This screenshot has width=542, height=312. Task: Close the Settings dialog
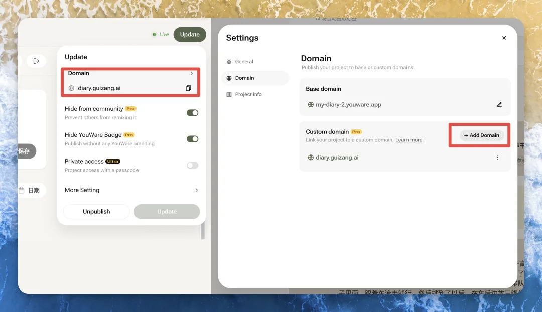click(504, 38)
